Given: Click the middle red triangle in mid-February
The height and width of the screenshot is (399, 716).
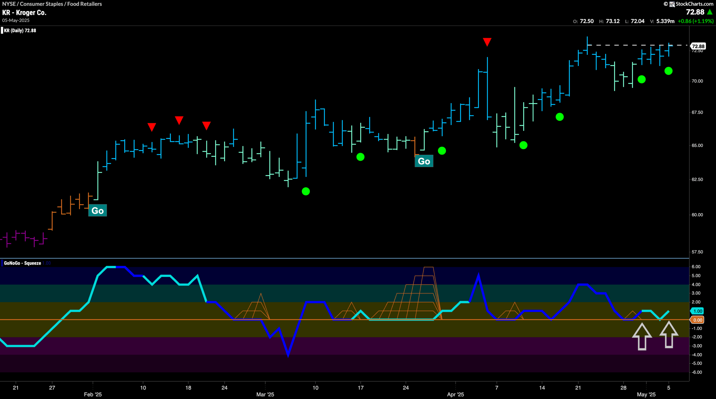Looking at the screenshot, I should click(179, 120).
